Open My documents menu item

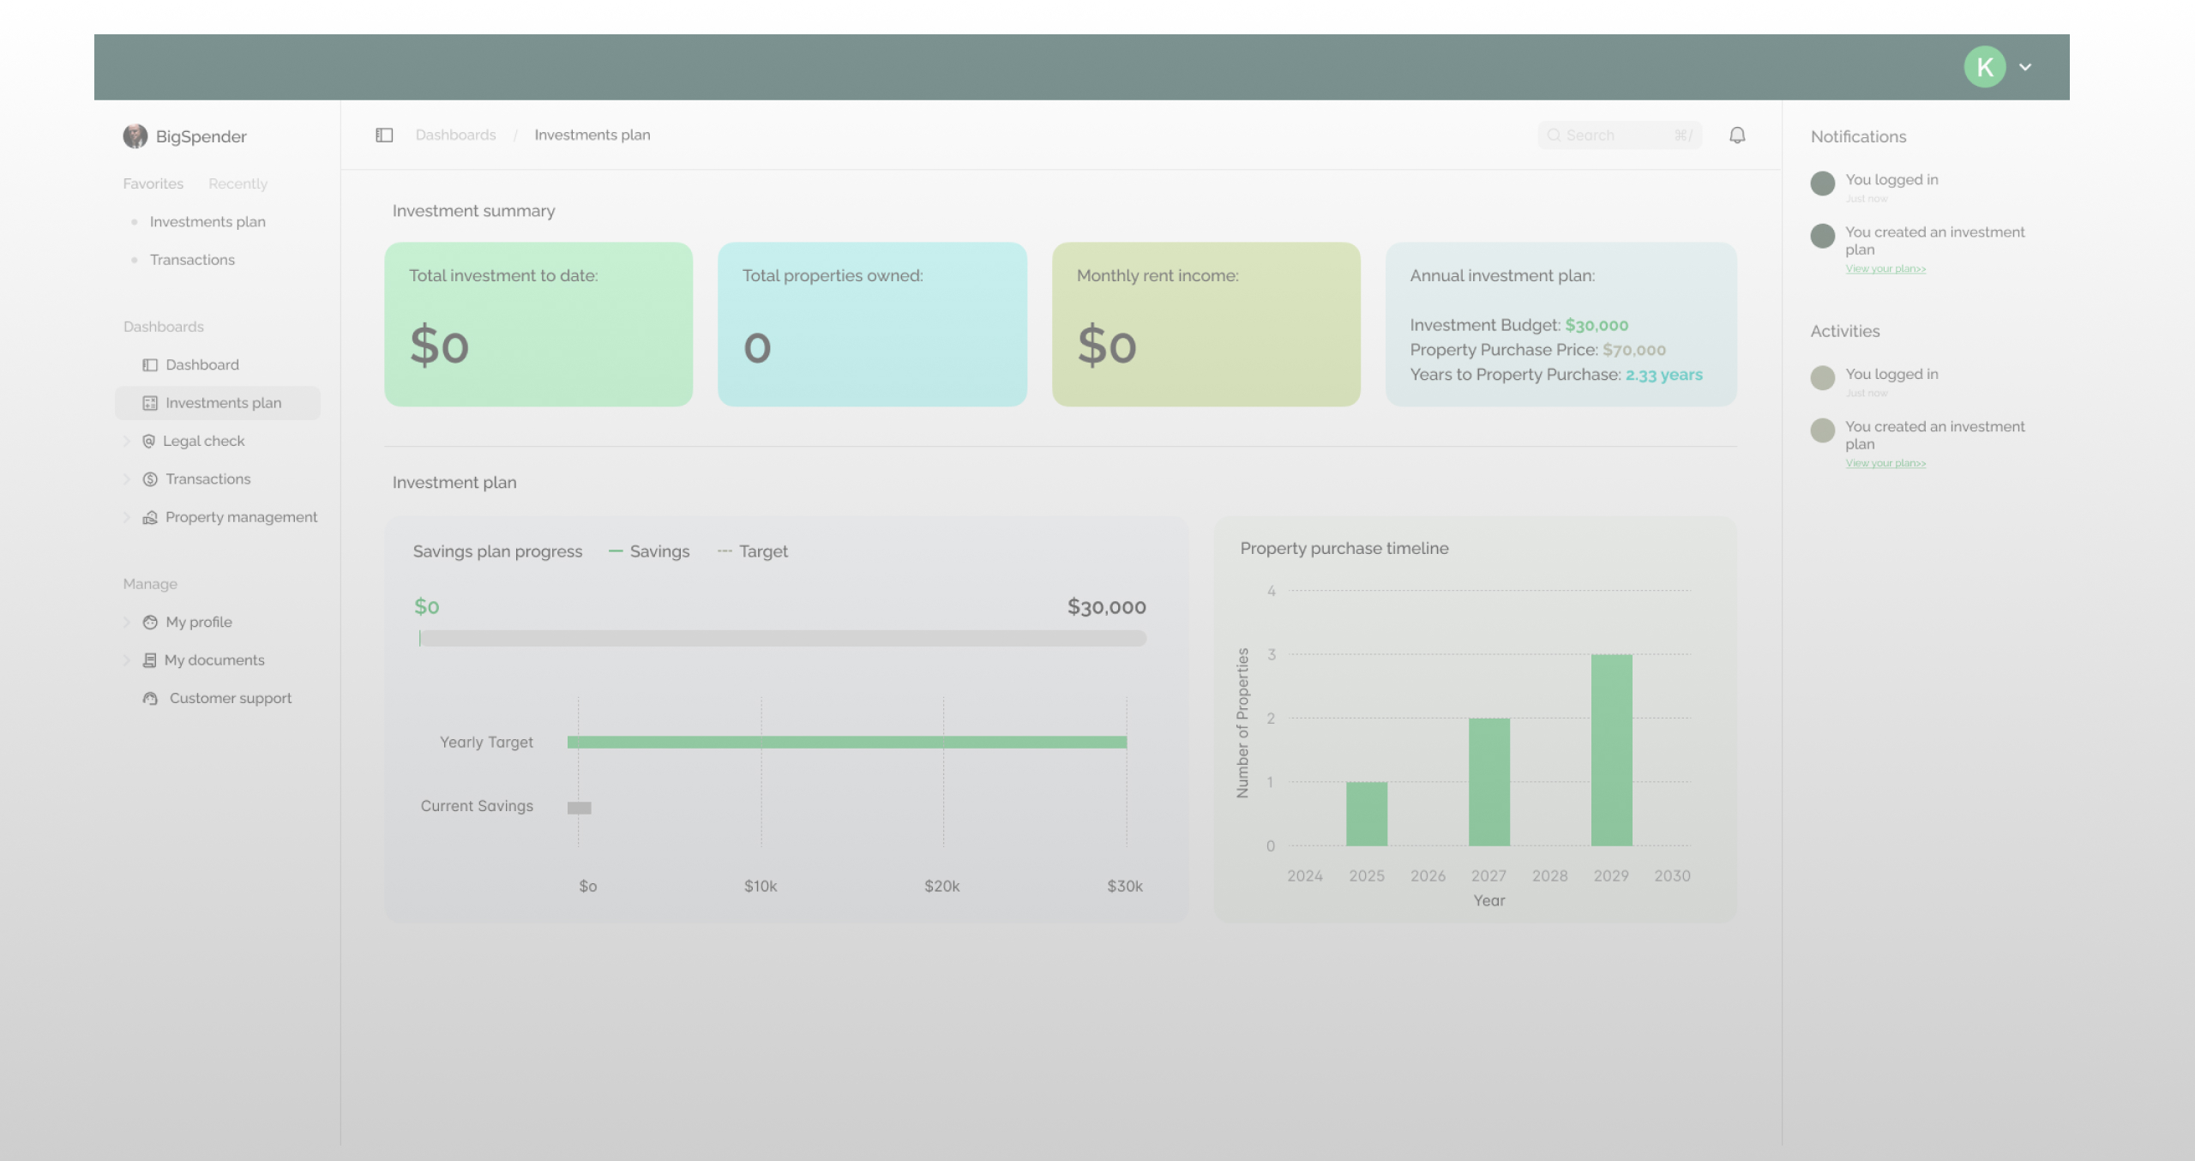[x=214, y=660]
